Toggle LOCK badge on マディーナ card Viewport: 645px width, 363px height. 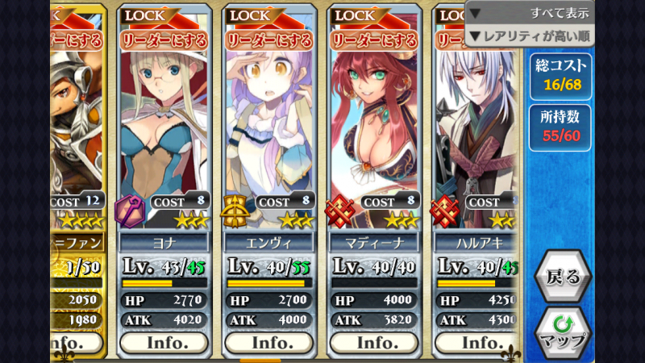356,15
